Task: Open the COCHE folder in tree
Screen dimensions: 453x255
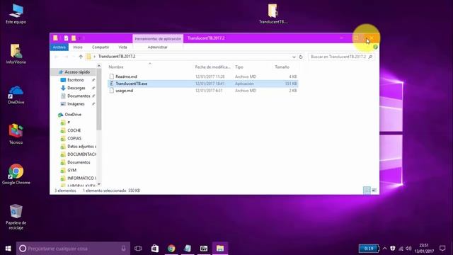Action: [x=74, y=130]
